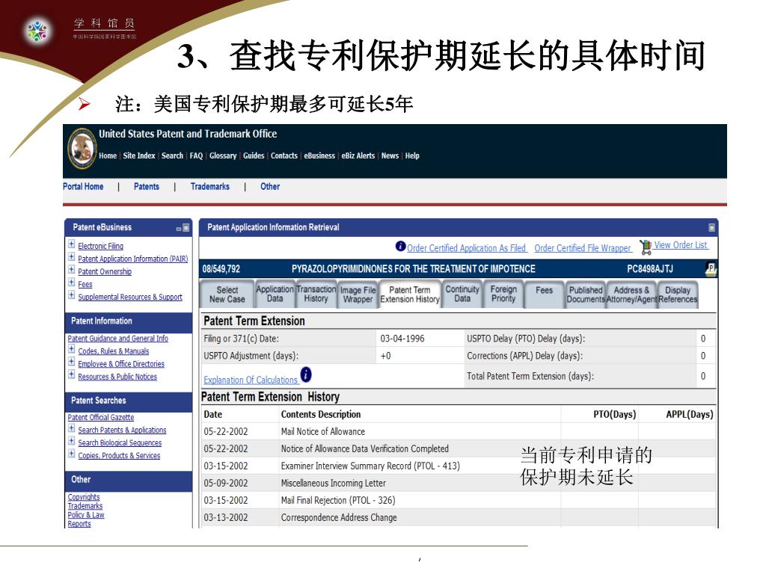Open the Policy & Law link
This screenshot has width=766, height=574.
click(86, 514)
